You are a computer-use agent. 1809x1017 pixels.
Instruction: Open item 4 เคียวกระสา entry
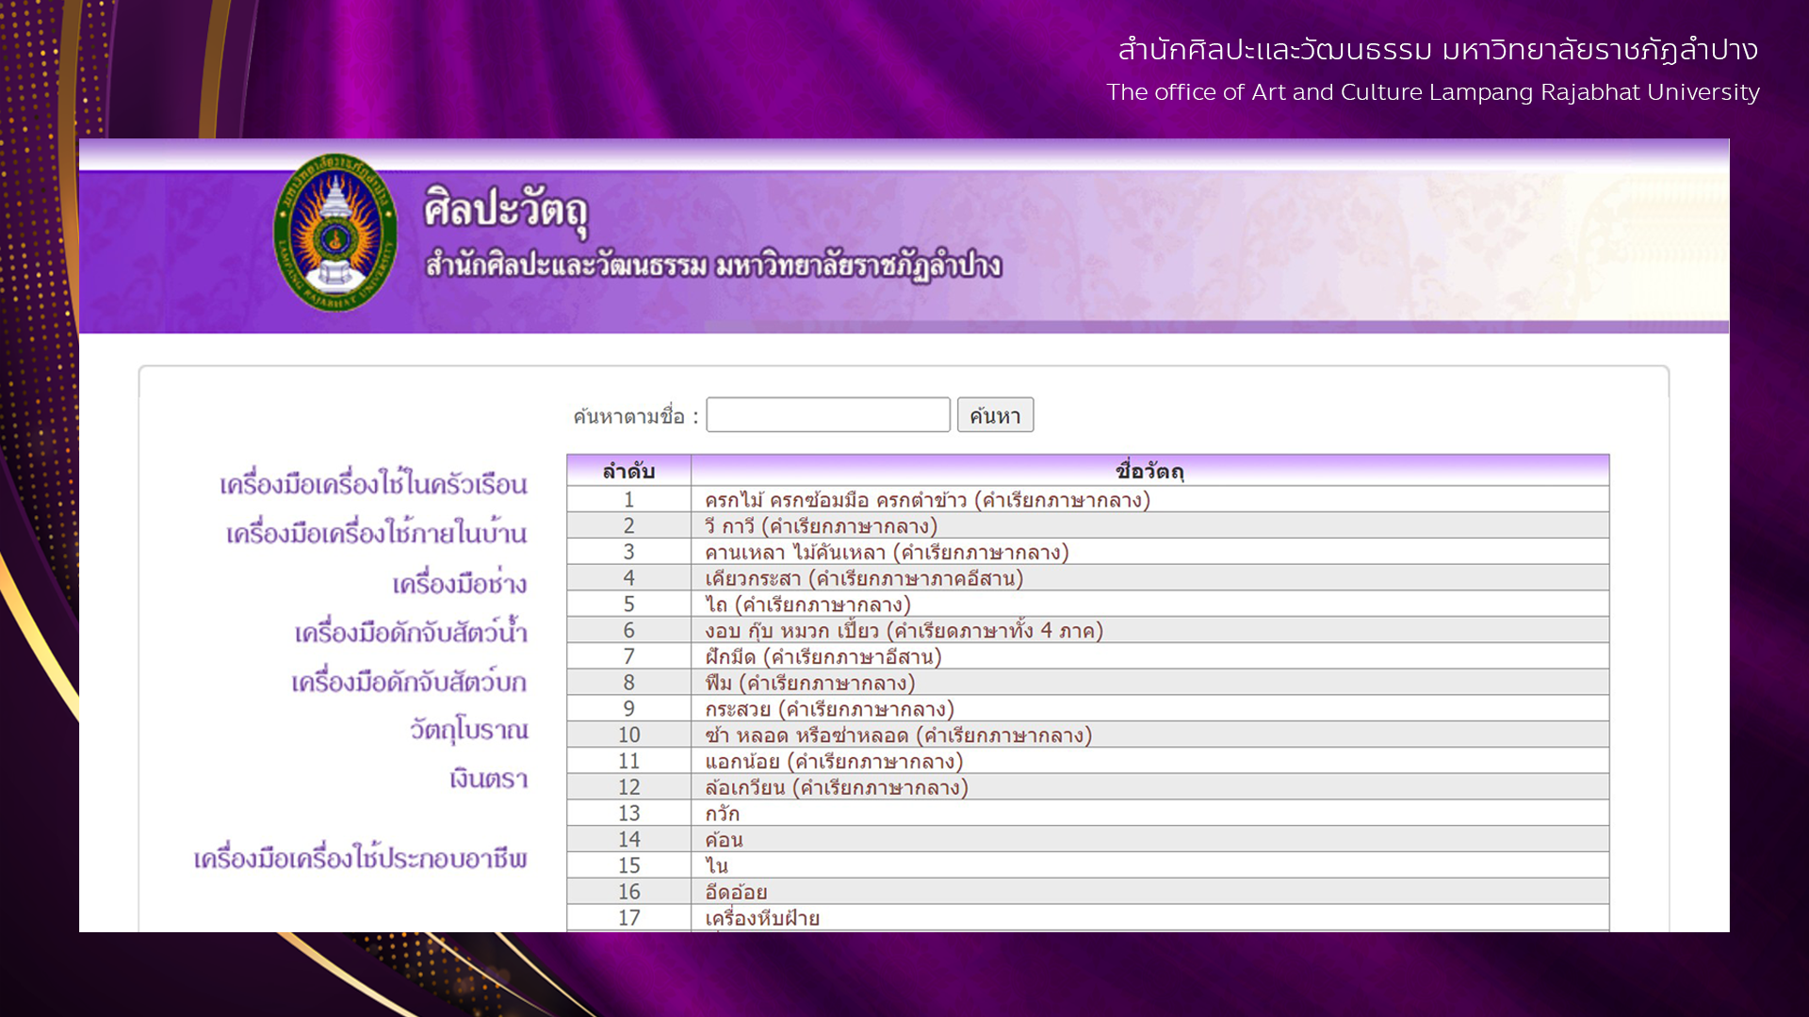pyautogui.click(x=863, y=578)
